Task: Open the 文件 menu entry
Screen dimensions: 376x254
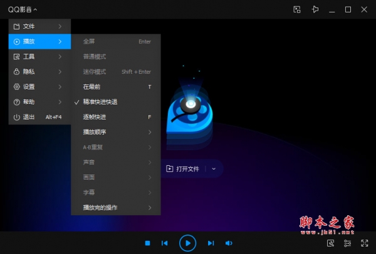Action: point(39,26)
